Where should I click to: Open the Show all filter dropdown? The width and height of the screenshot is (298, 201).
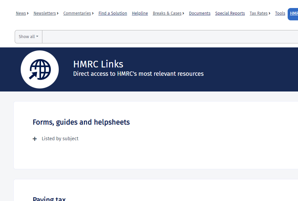pos(28,37)
